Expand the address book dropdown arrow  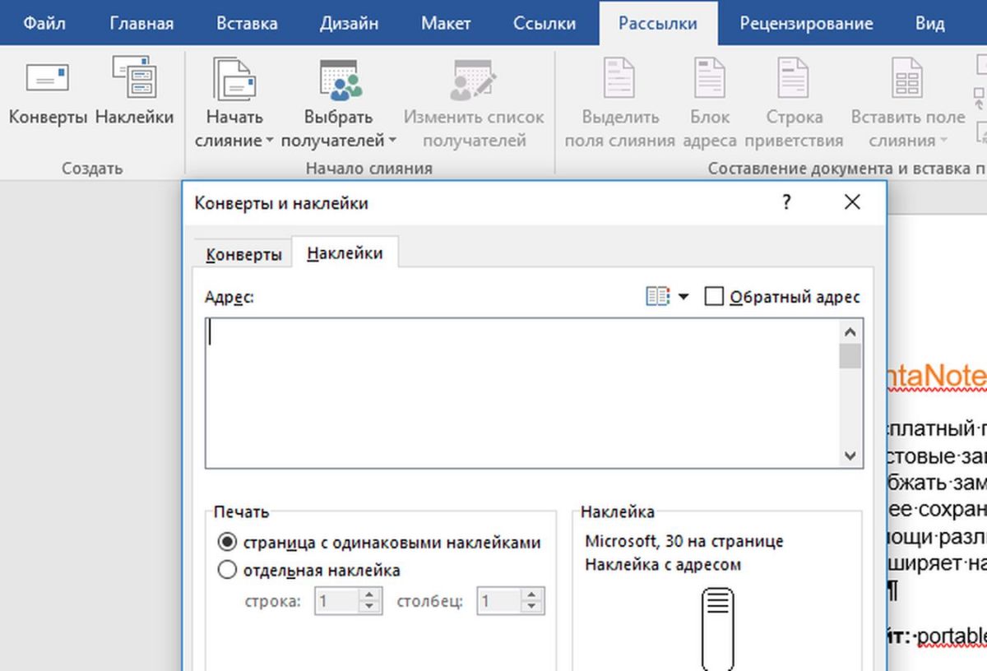[x=683, y=298]
